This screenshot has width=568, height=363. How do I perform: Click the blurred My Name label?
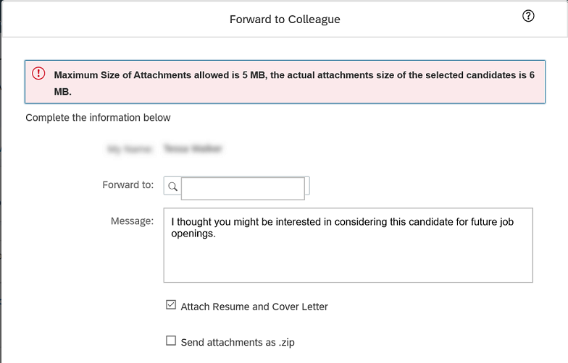point(129,149)
